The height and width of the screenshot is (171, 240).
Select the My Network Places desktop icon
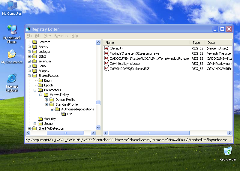(12, 34)
